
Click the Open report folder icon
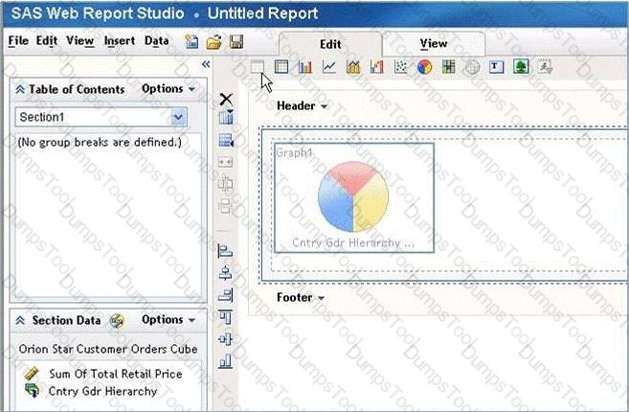(x=213, y=42)
